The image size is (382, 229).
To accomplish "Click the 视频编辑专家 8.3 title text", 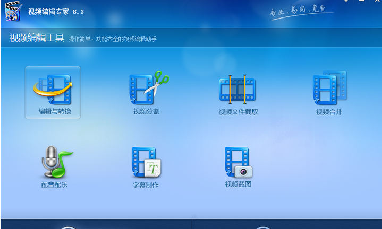I will [56, 12].
